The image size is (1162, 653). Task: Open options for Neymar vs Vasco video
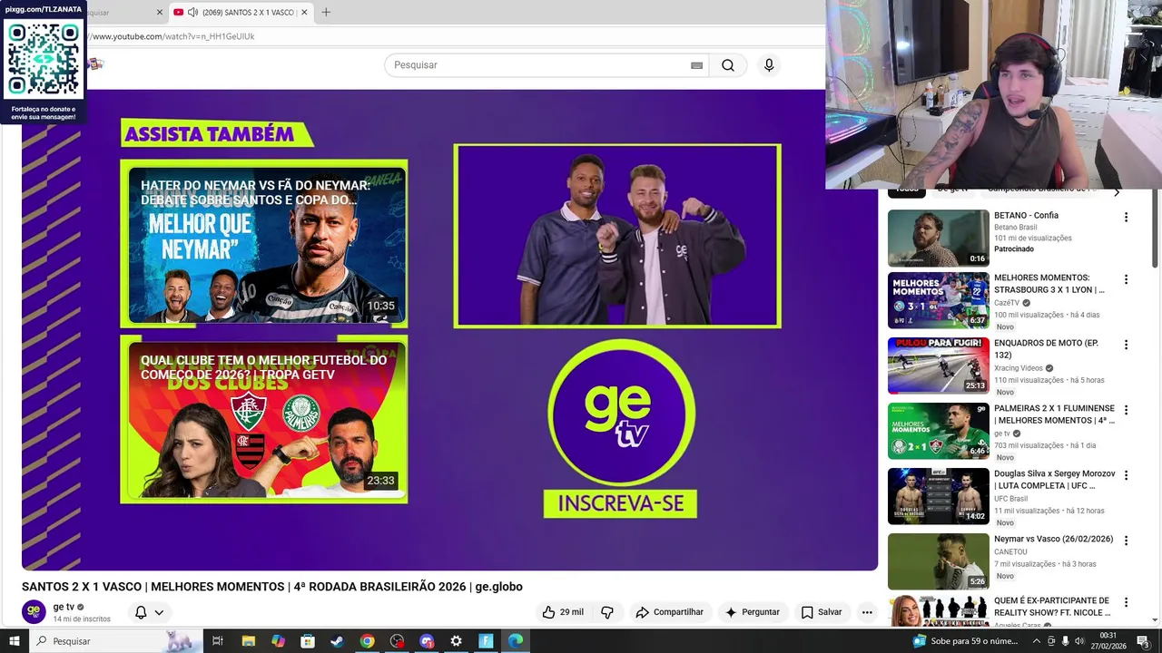(1126, 541)
